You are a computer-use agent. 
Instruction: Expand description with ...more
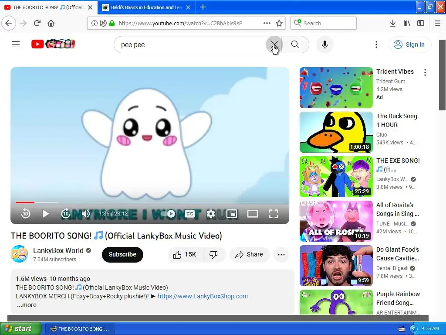27,305
